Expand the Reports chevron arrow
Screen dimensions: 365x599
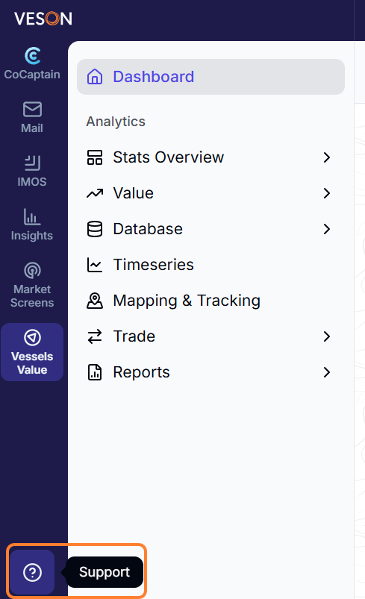pos(326,372)
